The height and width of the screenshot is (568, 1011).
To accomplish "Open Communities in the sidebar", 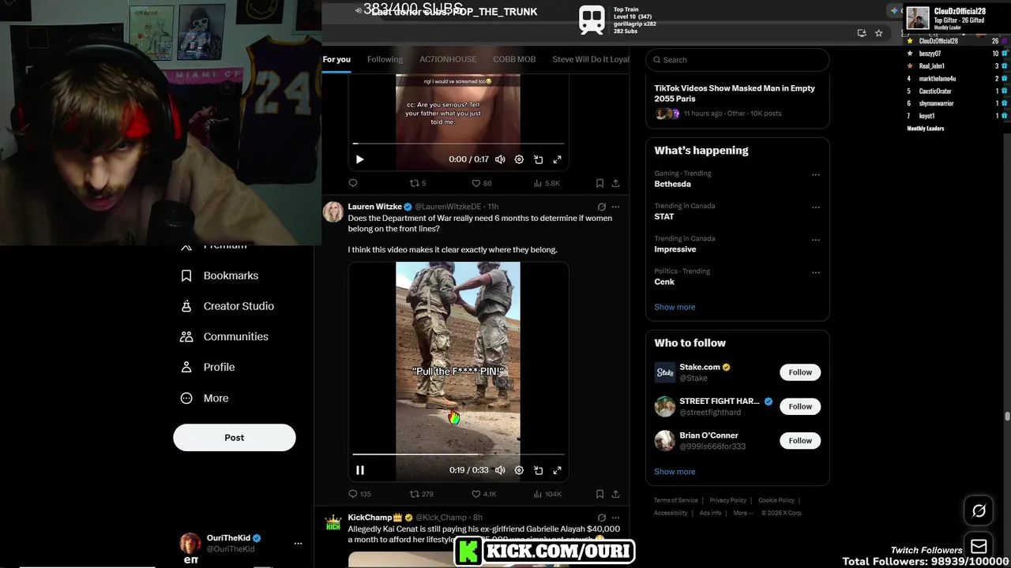I will pos(224,337).
